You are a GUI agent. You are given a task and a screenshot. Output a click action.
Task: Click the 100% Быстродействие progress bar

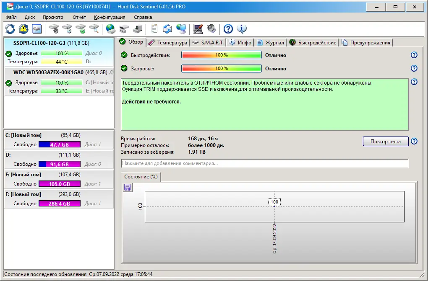point(221,55)
